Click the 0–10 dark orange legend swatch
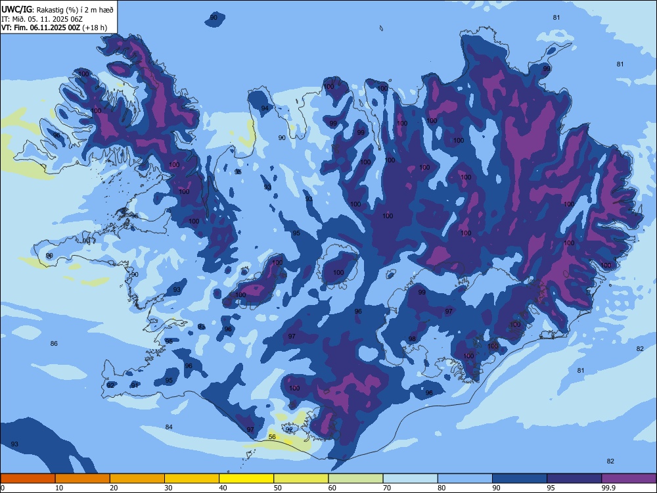The width and height of the screenshot is (657, 493). 28,479
